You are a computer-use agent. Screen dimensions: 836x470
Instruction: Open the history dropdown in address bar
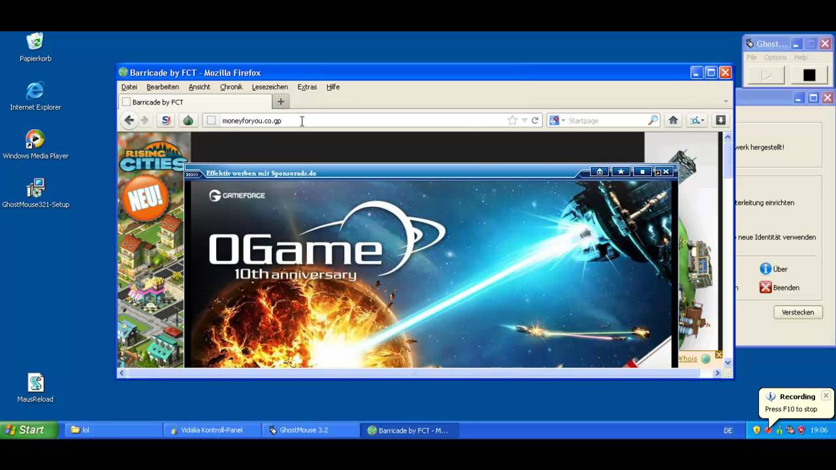pyautogui.click(x=524, y=120)
